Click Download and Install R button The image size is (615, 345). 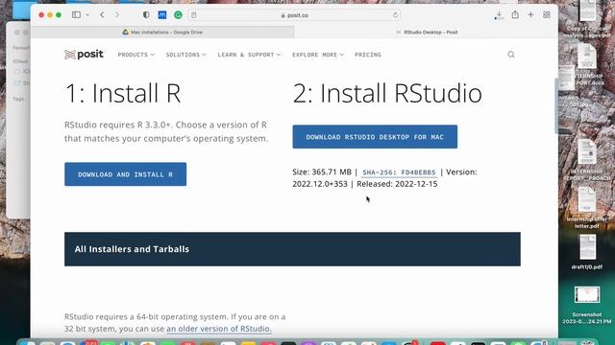point(126,174)
